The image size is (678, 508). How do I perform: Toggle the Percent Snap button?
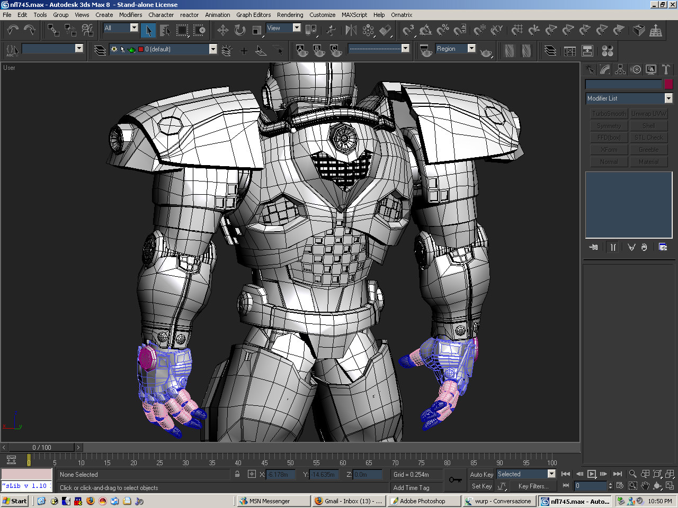[442, 30]
